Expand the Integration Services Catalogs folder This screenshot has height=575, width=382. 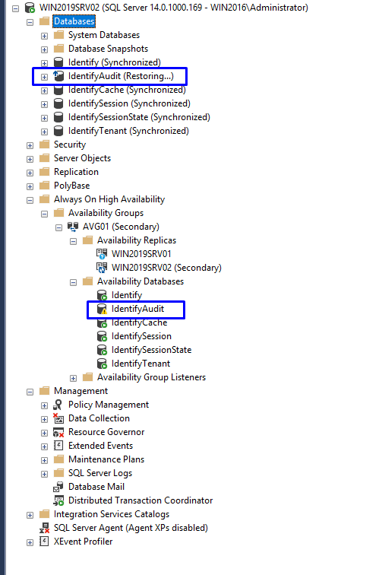click(x=30, y=515)
